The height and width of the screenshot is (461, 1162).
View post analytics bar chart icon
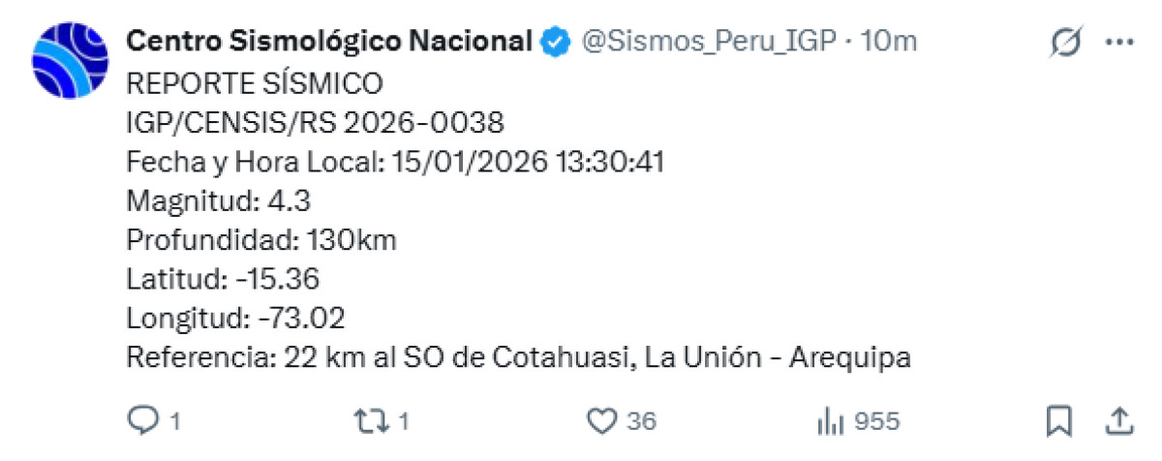coord(830,420)
